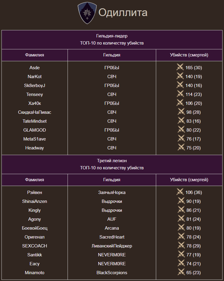
Task: Click swords icon in Agony's row
Action: pos(181,219)
